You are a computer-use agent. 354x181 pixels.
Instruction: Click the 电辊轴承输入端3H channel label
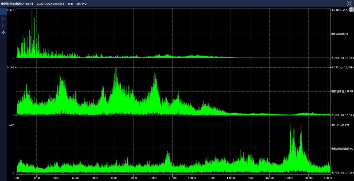coord(342,91)
